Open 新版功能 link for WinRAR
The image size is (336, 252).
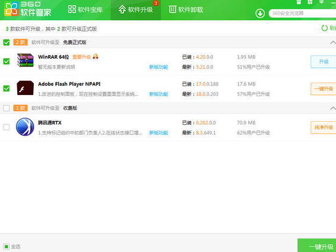click(x=159, y=67)
